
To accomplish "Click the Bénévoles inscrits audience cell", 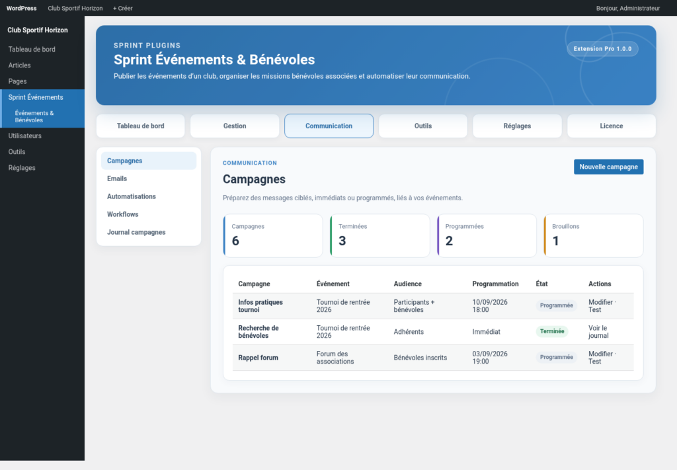I will click(420, 358).
